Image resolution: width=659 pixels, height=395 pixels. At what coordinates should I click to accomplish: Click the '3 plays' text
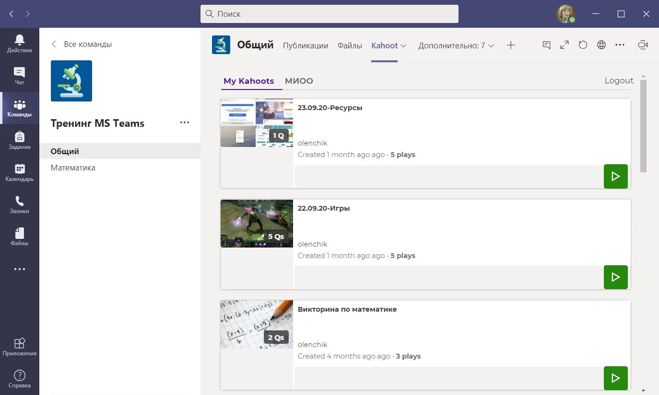click(x=408, y=356)
